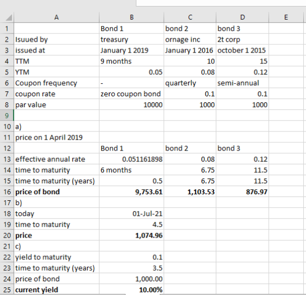
Task: Select column C header
Action: [190, 18]
